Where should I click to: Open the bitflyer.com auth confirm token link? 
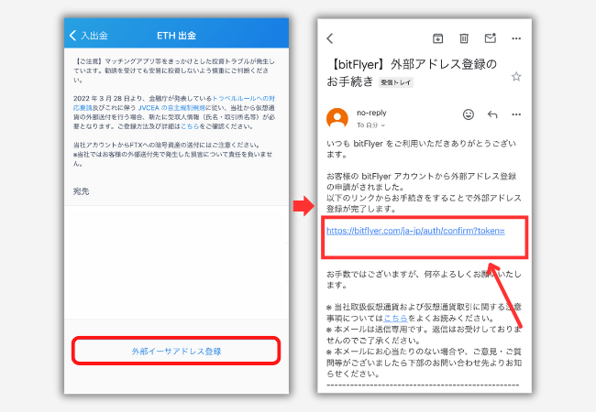pos(415,231)
